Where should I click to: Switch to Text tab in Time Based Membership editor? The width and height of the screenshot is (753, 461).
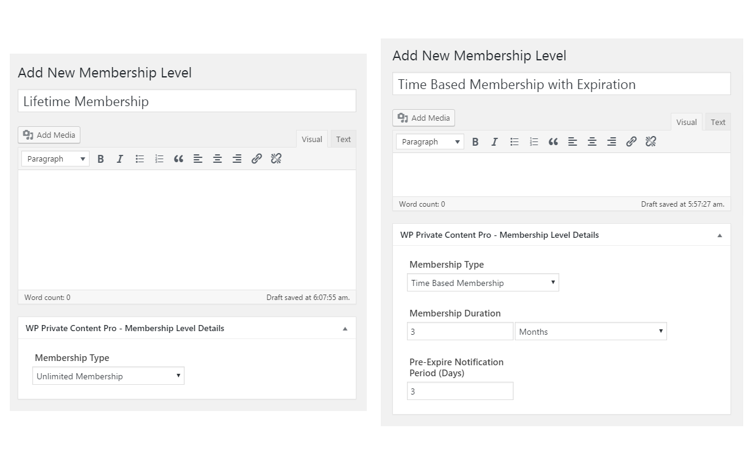718,122
